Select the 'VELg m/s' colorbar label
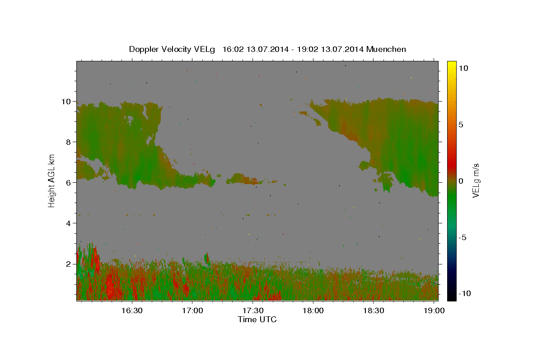The height and width of the screenshot is (361, 542). coord(476,180)
